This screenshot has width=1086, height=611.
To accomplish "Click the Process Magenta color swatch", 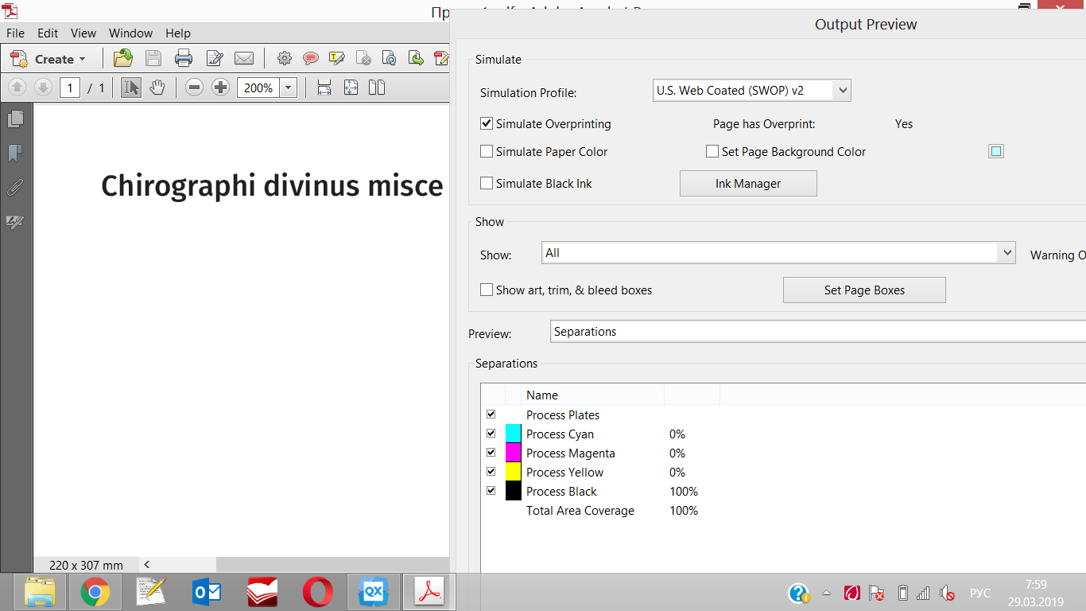I will (514, 453).
